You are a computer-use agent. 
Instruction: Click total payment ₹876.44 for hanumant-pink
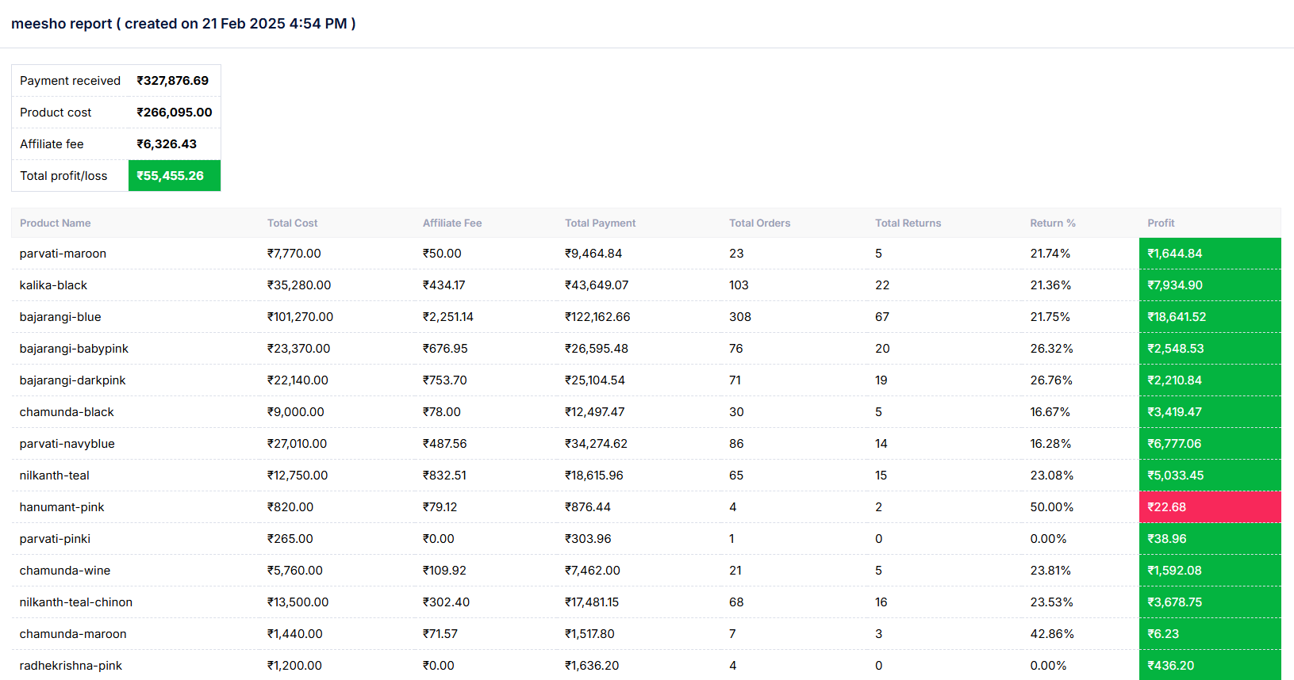pos(588,507)
